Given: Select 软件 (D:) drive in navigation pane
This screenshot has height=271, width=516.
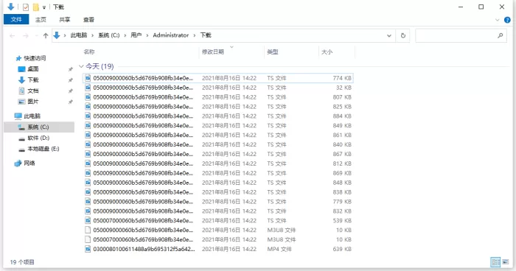Looking at the screenshot, I should [x=38, y=138].
